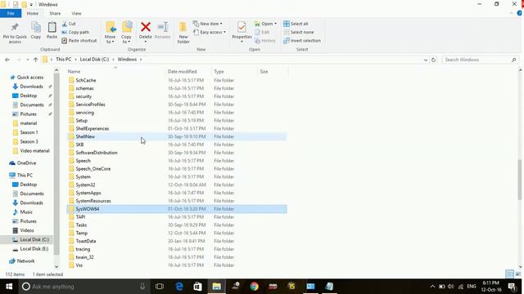Open OneDrive in navigation pane
Screen dimensions: 524x294
tap(26, 163)
